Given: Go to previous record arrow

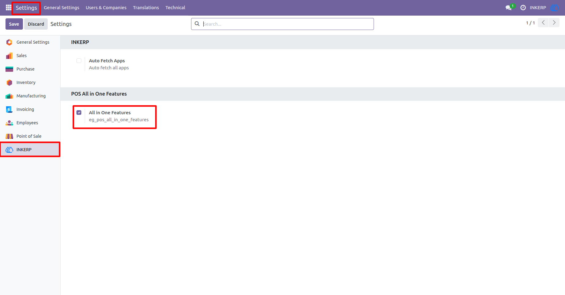Looking at the screenshot, I should (x=543, y=23).
